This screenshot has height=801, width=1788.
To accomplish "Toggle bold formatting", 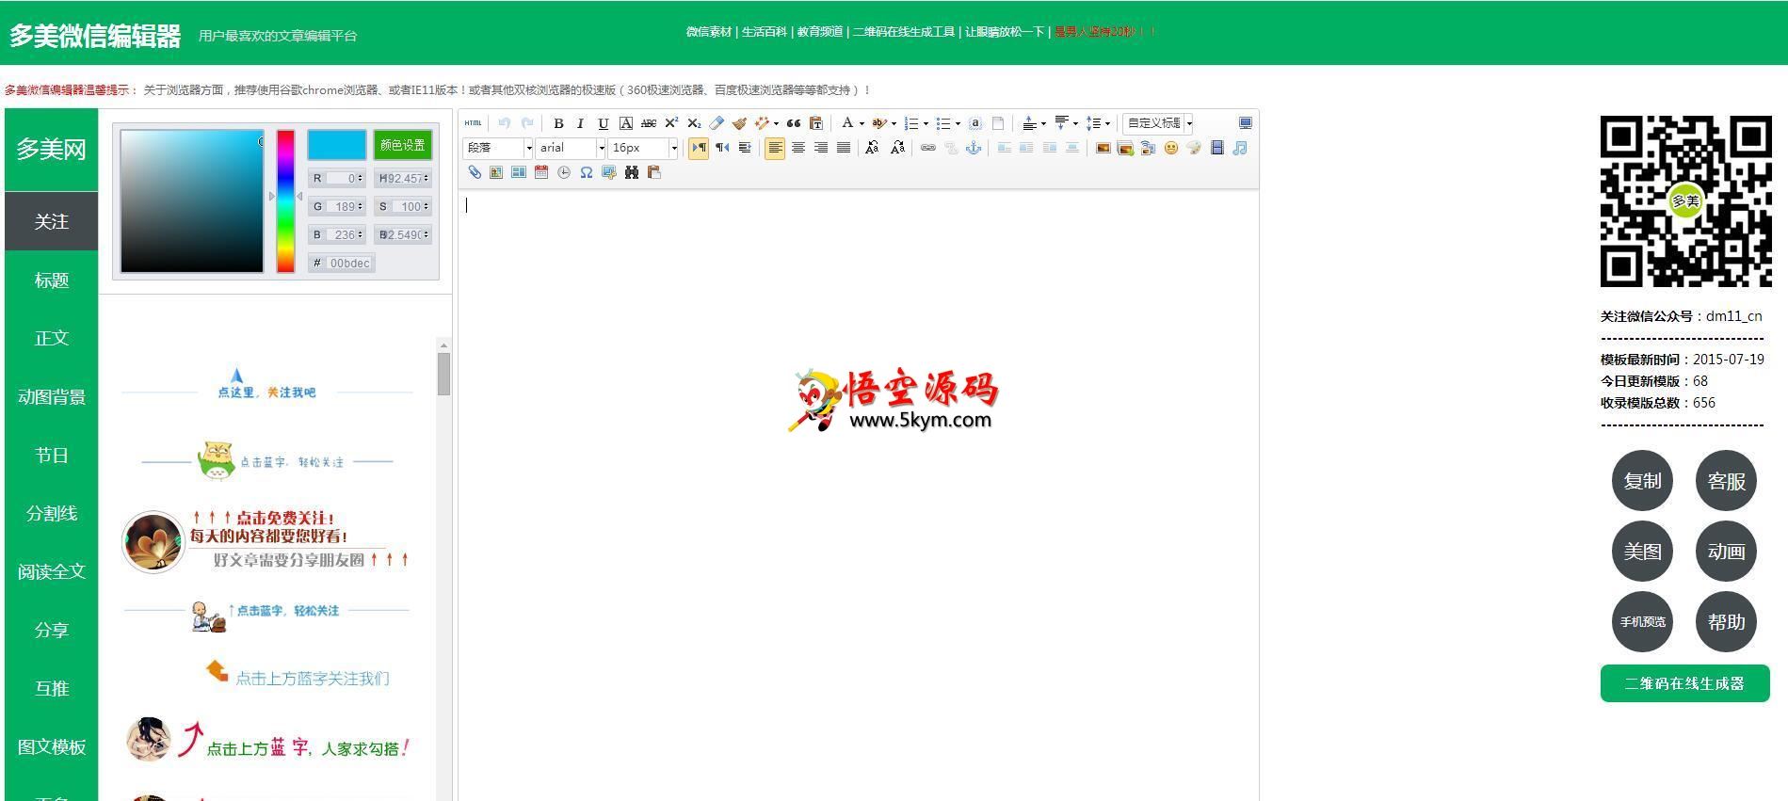I will coord(558,123).
